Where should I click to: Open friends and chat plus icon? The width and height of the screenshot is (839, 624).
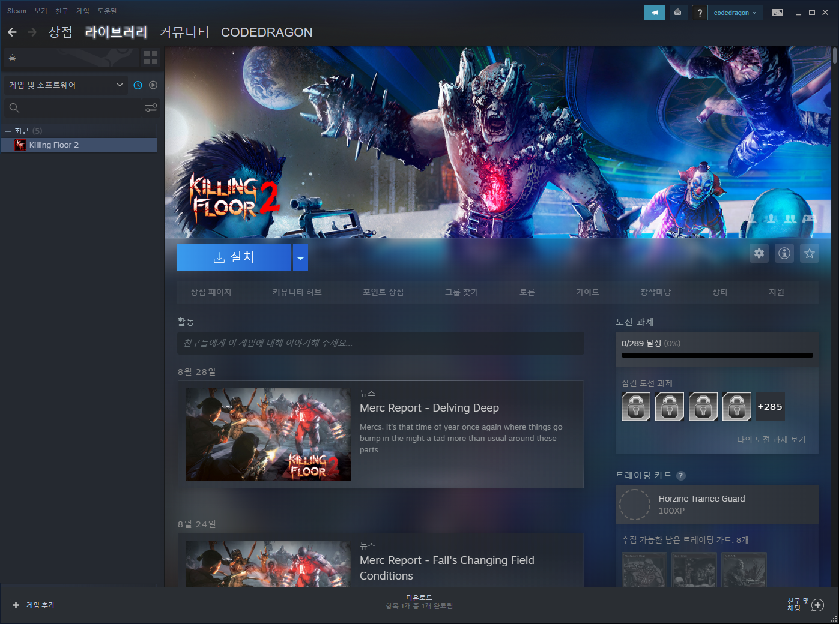pos(817,605)
